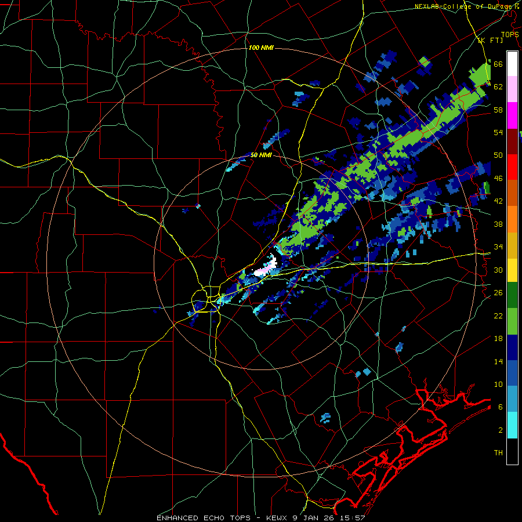Click the 'NEXLAB-College of DuPage' credit text

pos(464,6)
